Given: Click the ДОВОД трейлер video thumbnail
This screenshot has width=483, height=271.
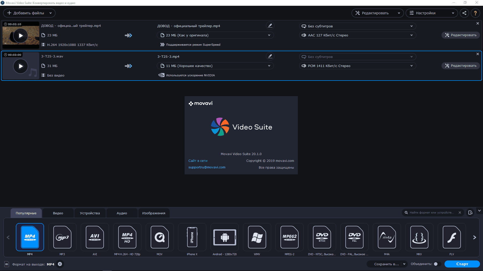Looking at the screenshot, I should [21, 35].
